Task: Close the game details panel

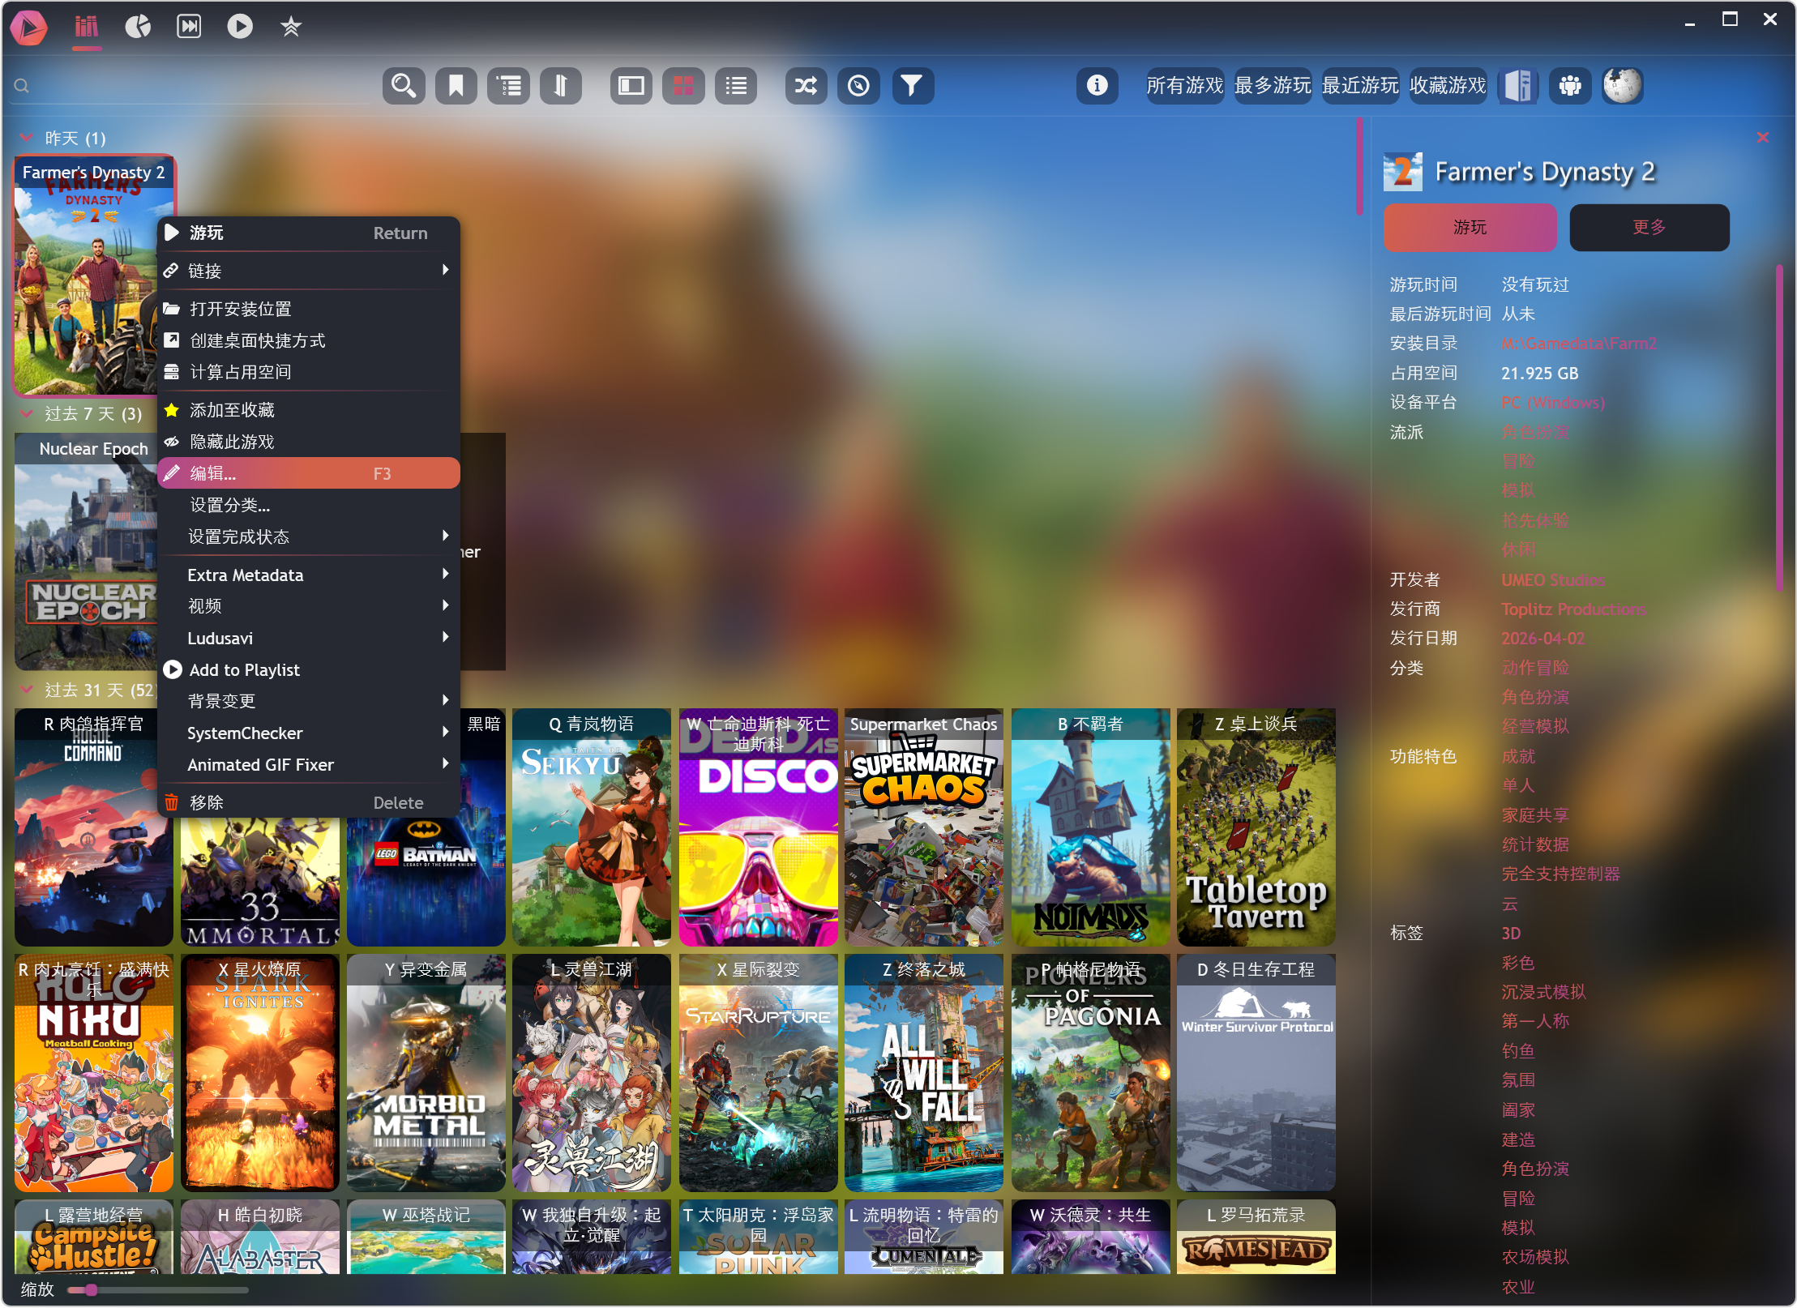Action: [x=1763, y=138]
